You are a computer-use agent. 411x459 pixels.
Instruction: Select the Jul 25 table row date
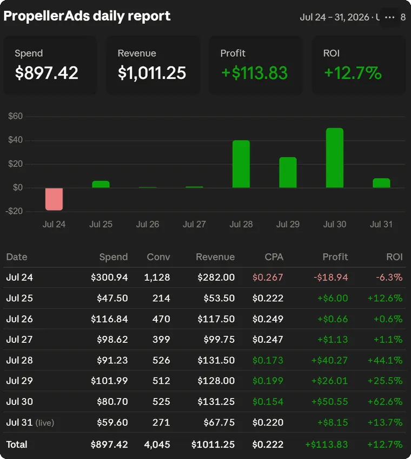(x=19, y=298)
